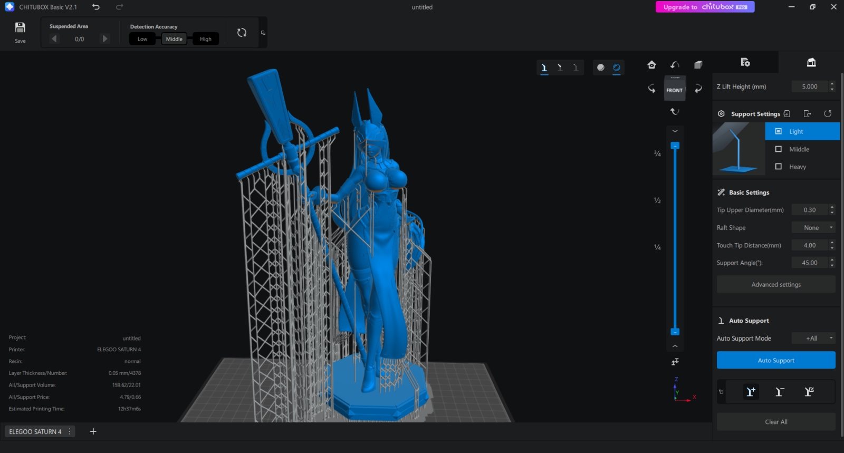Set detection accuracy to Low

pyautogui.click(x=142, y=39)
